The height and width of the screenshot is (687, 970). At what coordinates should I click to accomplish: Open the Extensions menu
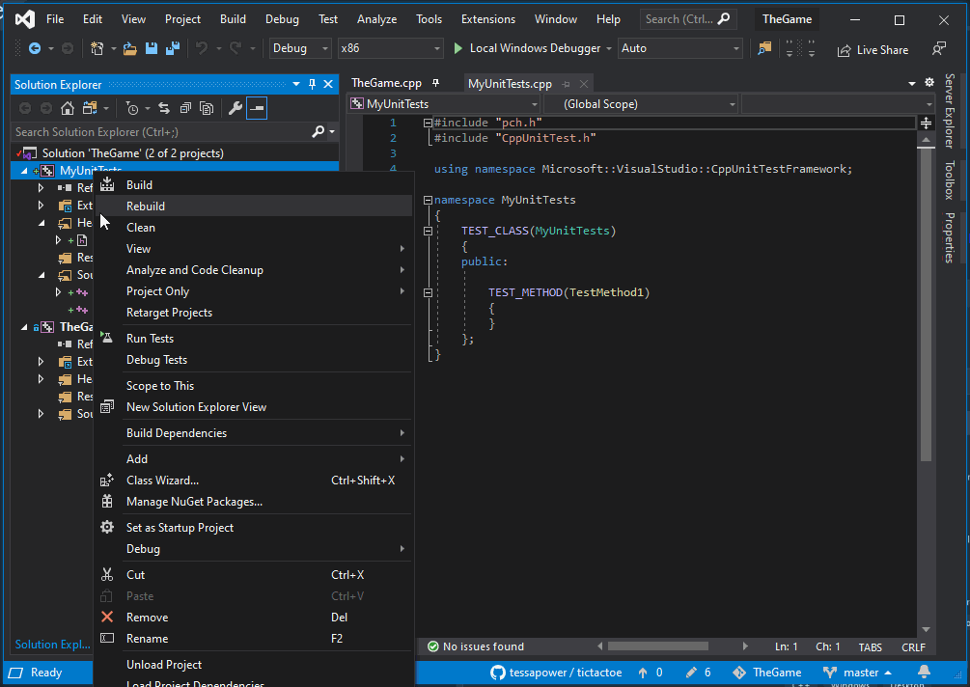pos(487,18)
